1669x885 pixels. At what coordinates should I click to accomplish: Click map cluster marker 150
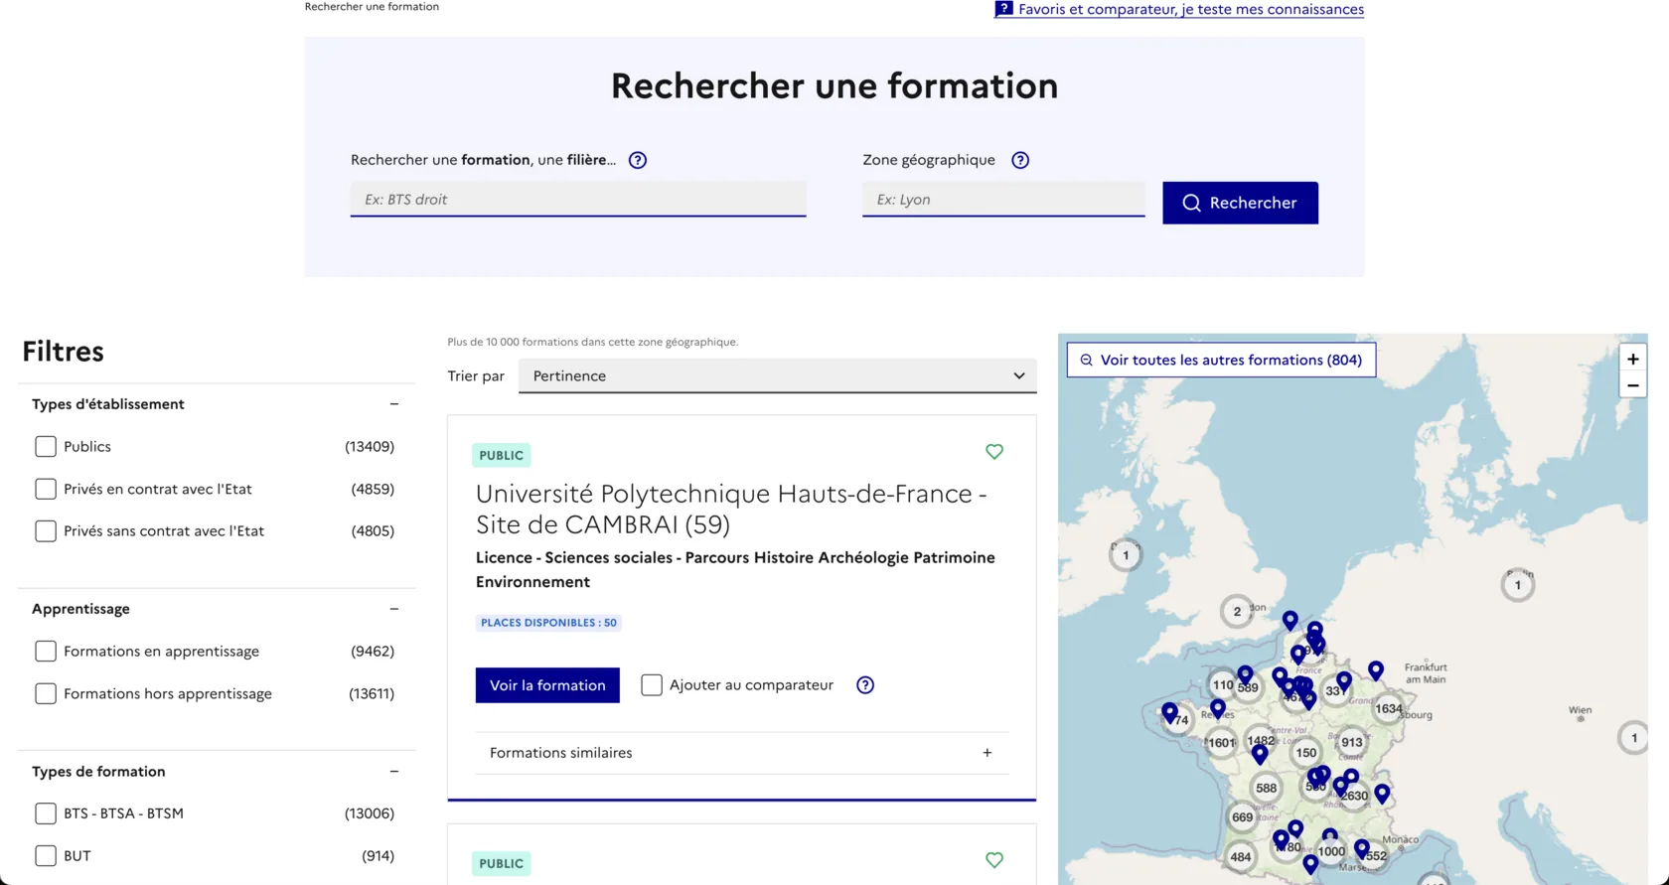click(x=1306, y=753)
